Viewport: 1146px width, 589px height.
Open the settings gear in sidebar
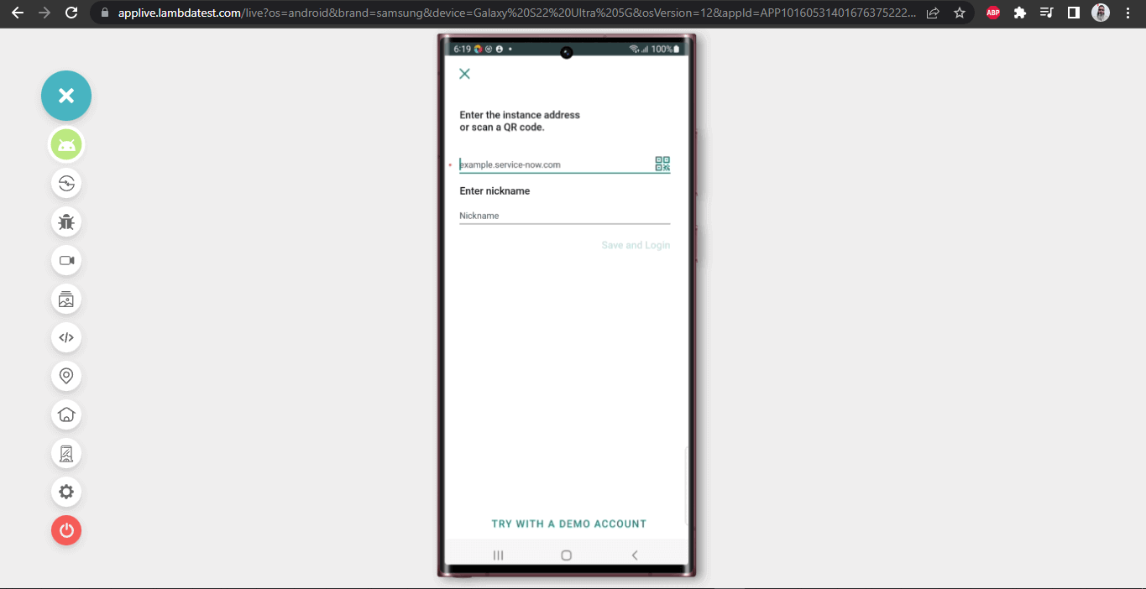pos(66,492)
